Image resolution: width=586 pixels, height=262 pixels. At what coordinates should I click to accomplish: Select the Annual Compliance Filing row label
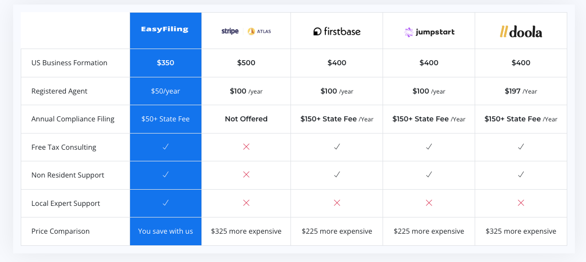pos(73,119)
